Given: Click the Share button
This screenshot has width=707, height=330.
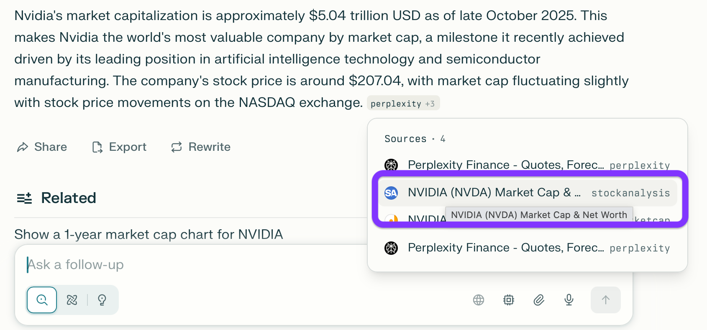Looking at the screenshot, I should tap(42, 147).
